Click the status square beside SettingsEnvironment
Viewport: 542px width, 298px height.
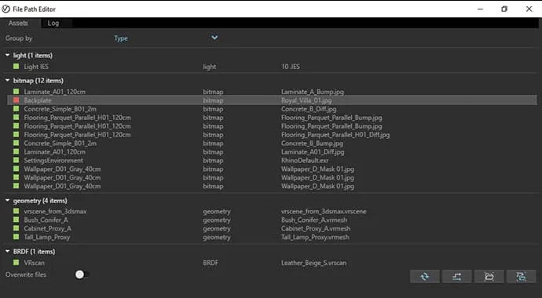click(16, 161)
